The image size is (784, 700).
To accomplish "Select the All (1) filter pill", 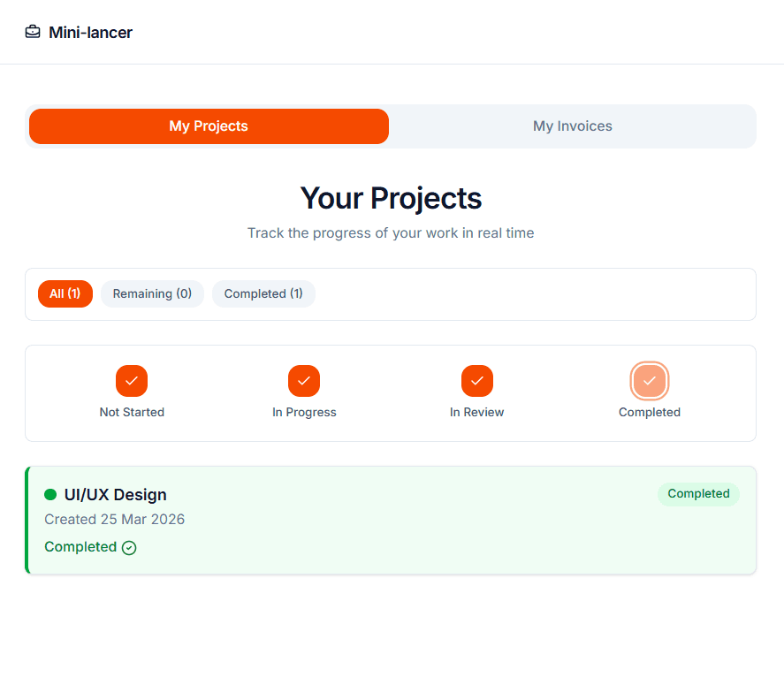I will pyautogui.click(x=65, y=293).
